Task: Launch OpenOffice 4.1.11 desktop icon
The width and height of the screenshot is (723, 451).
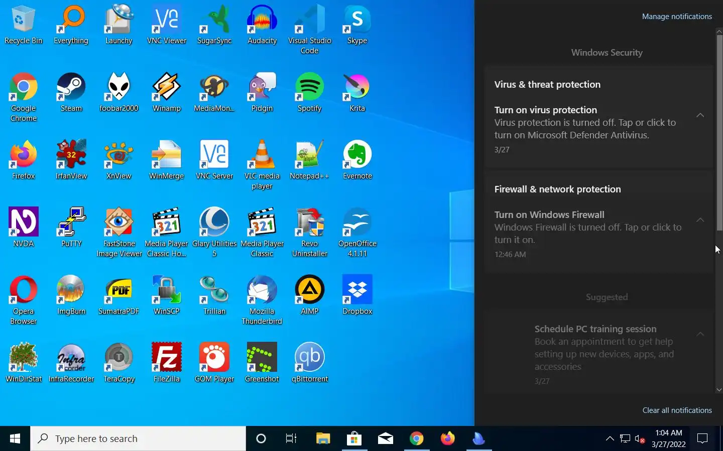Action: click(357, 233)
